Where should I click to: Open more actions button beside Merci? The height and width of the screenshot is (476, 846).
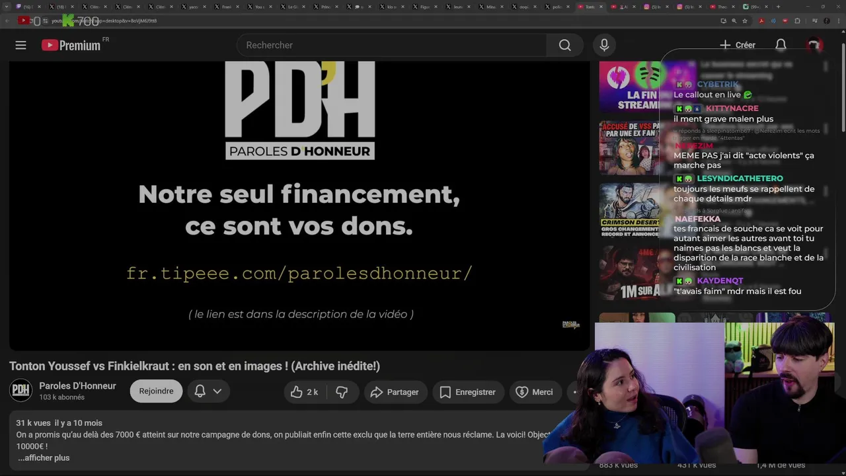point(574,392)
